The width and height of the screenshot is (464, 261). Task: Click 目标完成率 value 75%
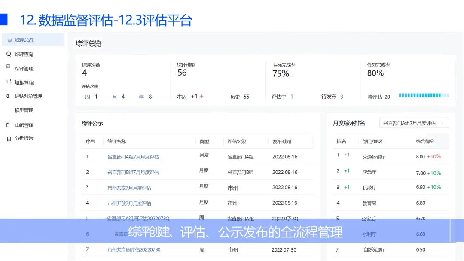[x=281, y=73]
